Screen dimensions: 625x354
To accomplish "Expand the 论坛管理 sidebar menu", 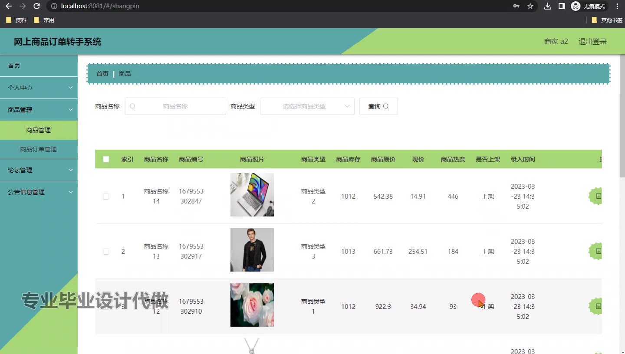I will click(x=39, y=170).
